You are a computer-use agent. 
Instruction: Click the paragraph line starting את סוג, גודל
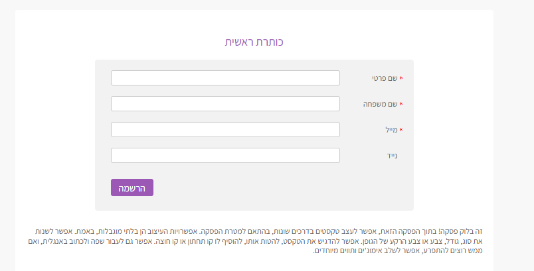point(255,241)
